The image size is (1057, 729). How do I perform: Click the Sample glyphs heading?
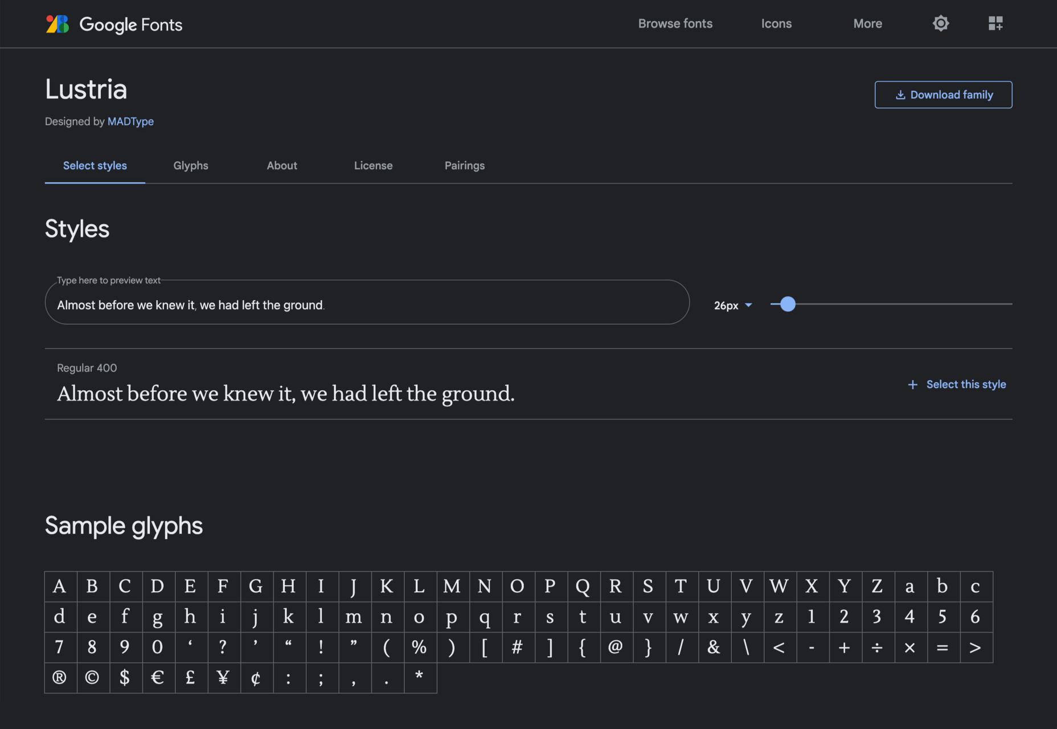(x=124, y=526)
